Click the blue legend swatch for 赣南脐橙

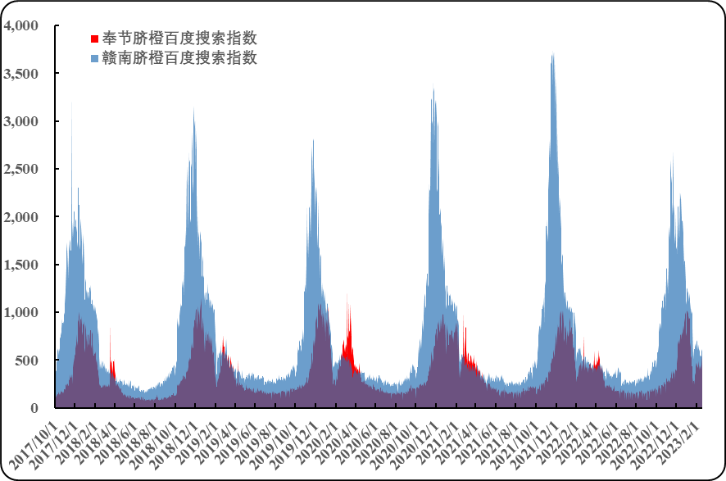tap(94, 58)
